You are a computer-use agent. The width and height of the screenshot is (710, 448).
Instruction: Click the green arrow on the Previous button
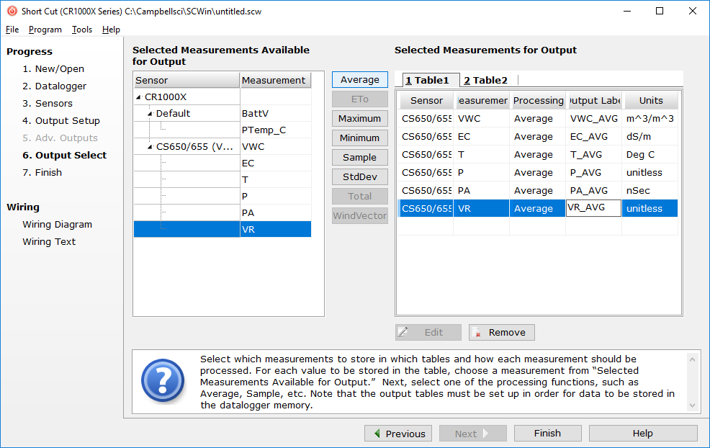click(378, 433)
